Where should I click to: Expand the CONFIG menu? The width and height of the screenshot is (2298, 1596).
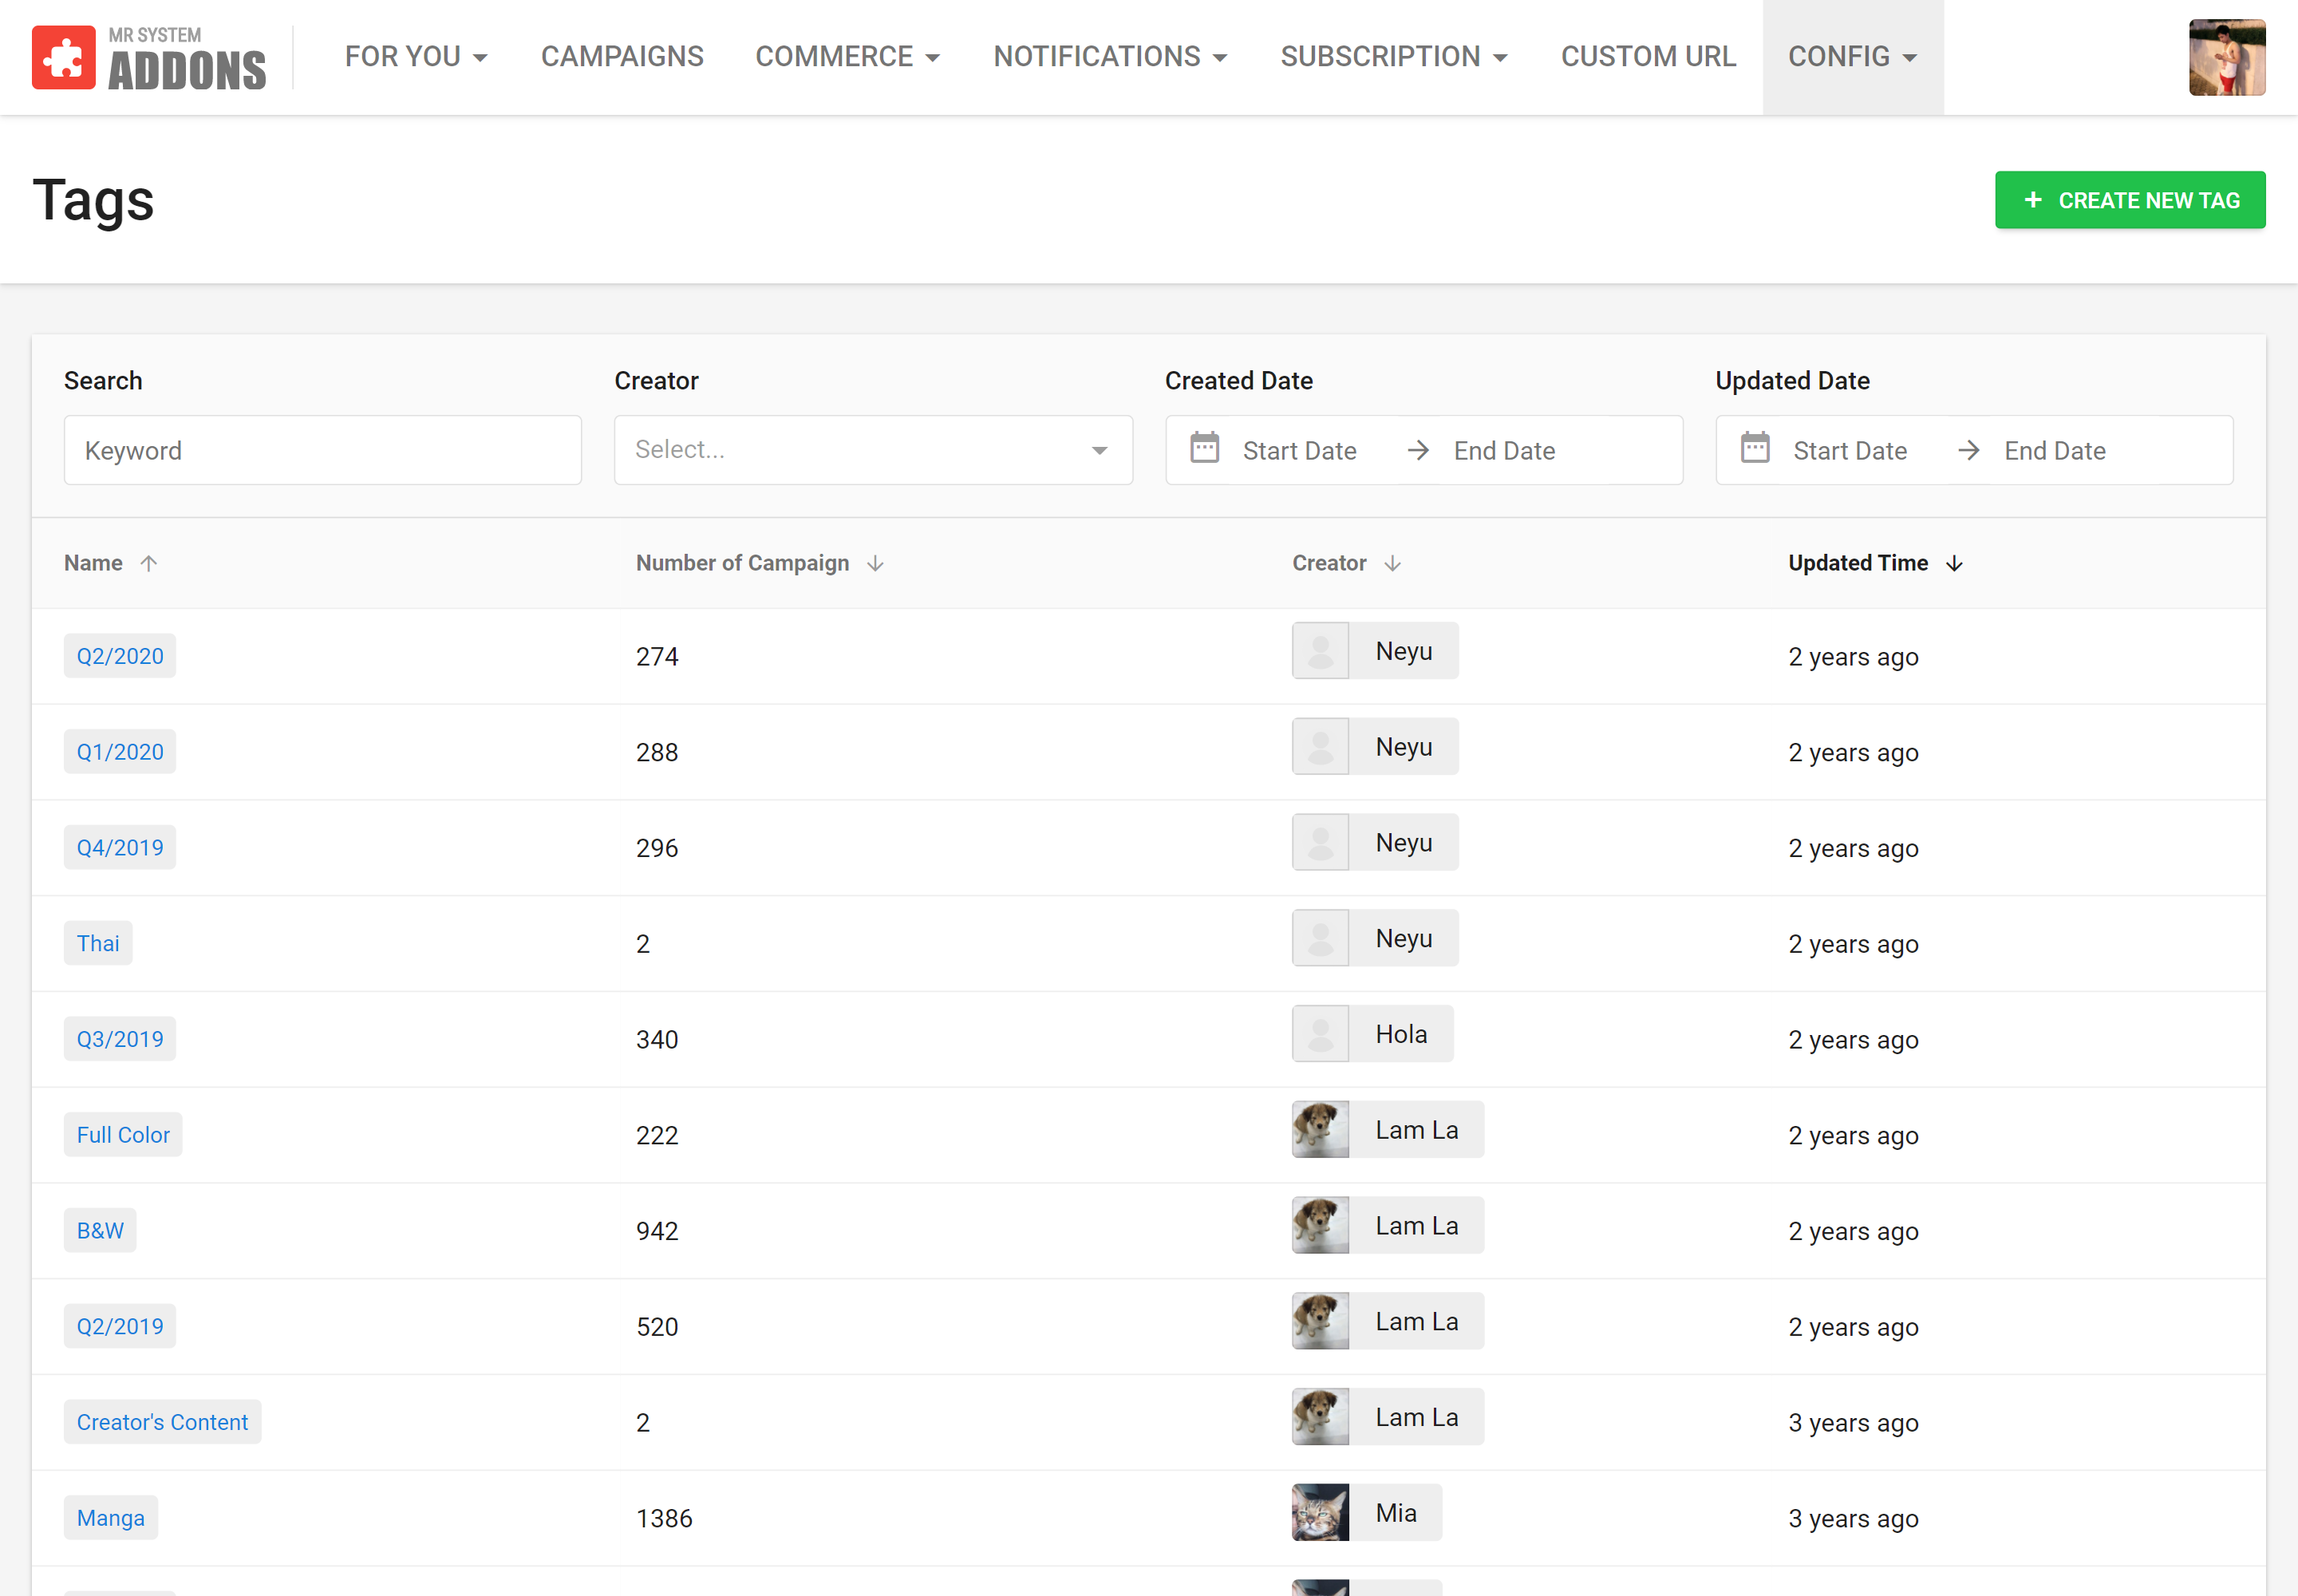1852,57
